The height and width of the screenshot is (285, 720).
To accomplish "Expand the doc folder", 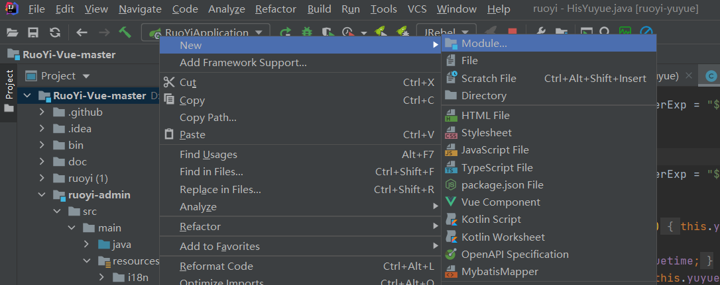I will click(42, 162).
